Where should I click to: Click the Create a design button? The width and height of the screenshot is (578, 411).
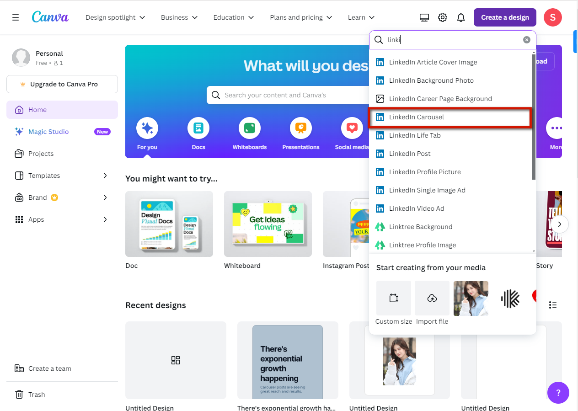pyautogui.click(x=505, y=17)
